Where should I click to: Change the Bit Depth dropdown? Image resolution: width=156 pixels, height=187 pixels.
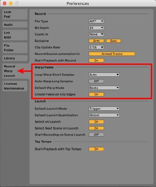pos(96,28)
